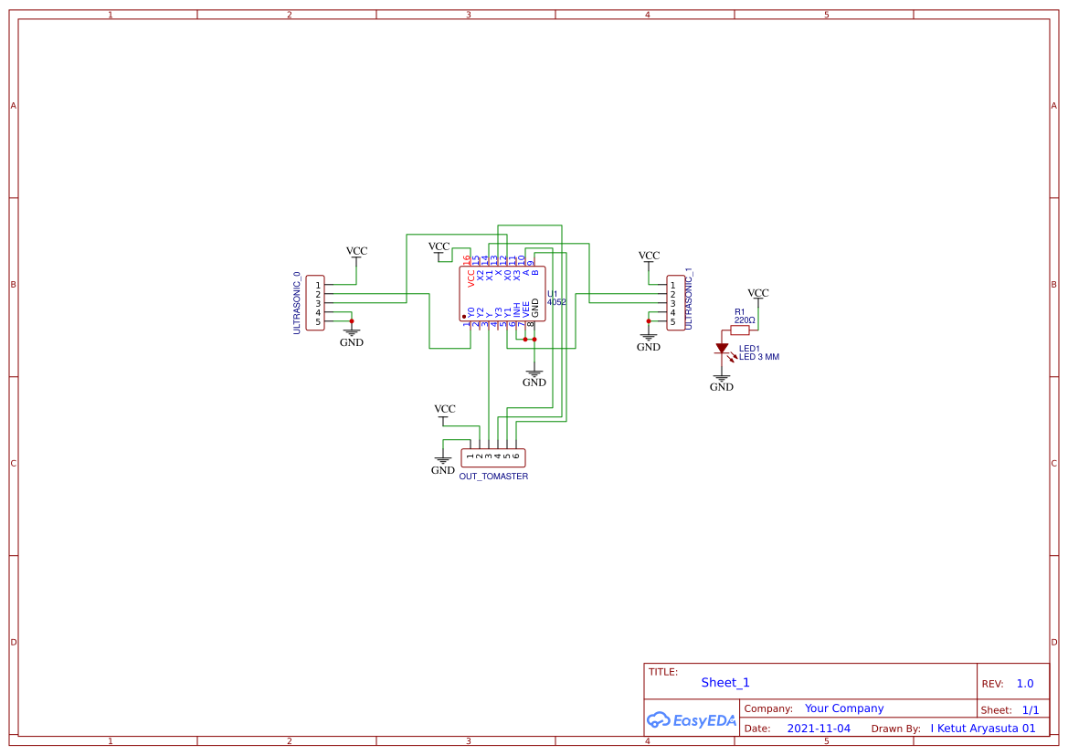Select the ULTRASONIC_0 connector header
This screenshot has width=1068, height=755.
click(313, 303)
